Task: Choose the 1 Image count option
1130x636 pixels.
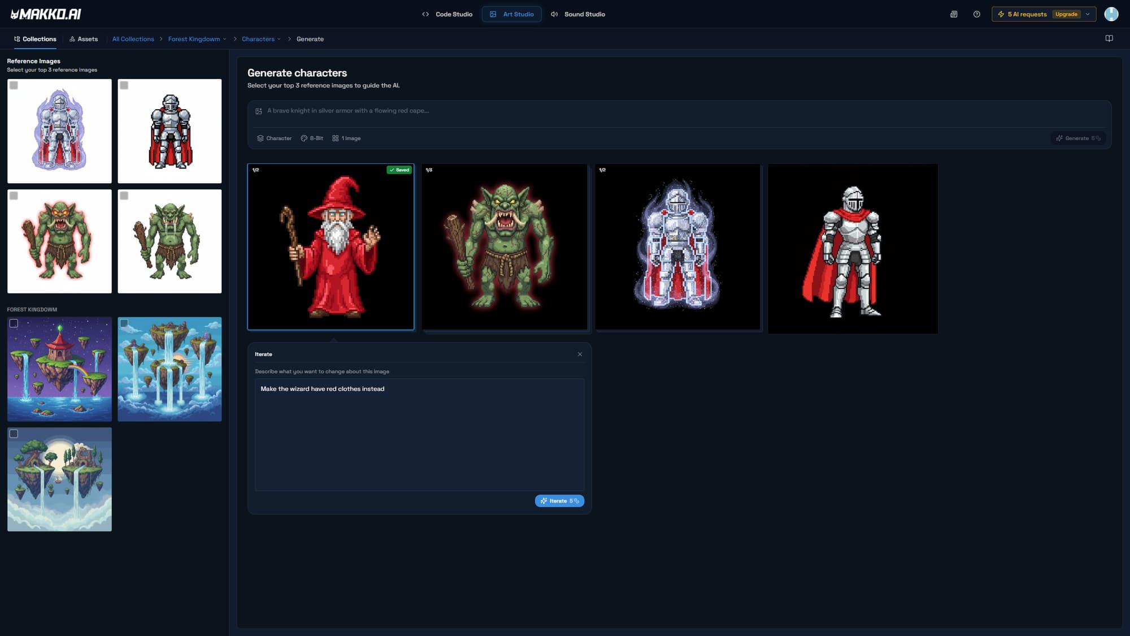Action: [346, 139]
